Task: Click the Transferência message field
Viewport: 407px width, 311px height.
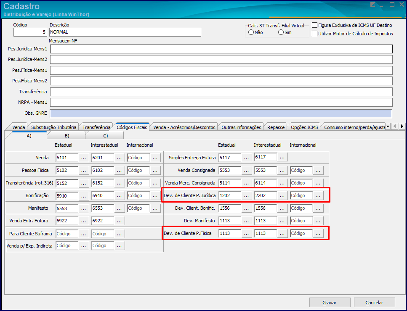Action: click(x=221, y=92)
